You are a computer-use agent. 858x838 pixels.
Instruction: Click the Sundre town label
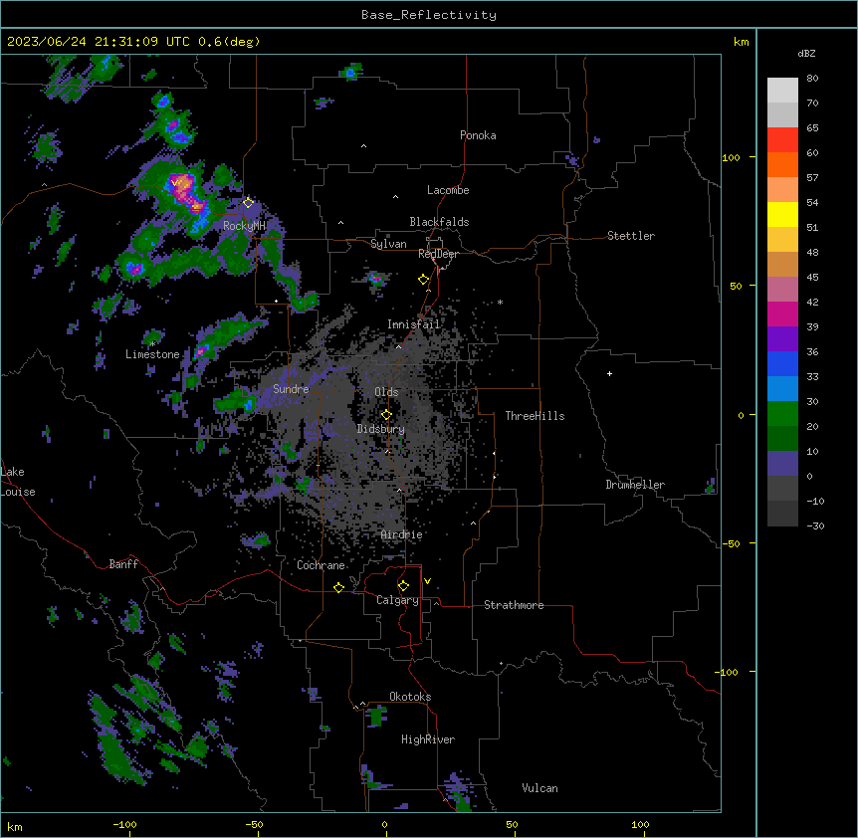tap(291, 389)
